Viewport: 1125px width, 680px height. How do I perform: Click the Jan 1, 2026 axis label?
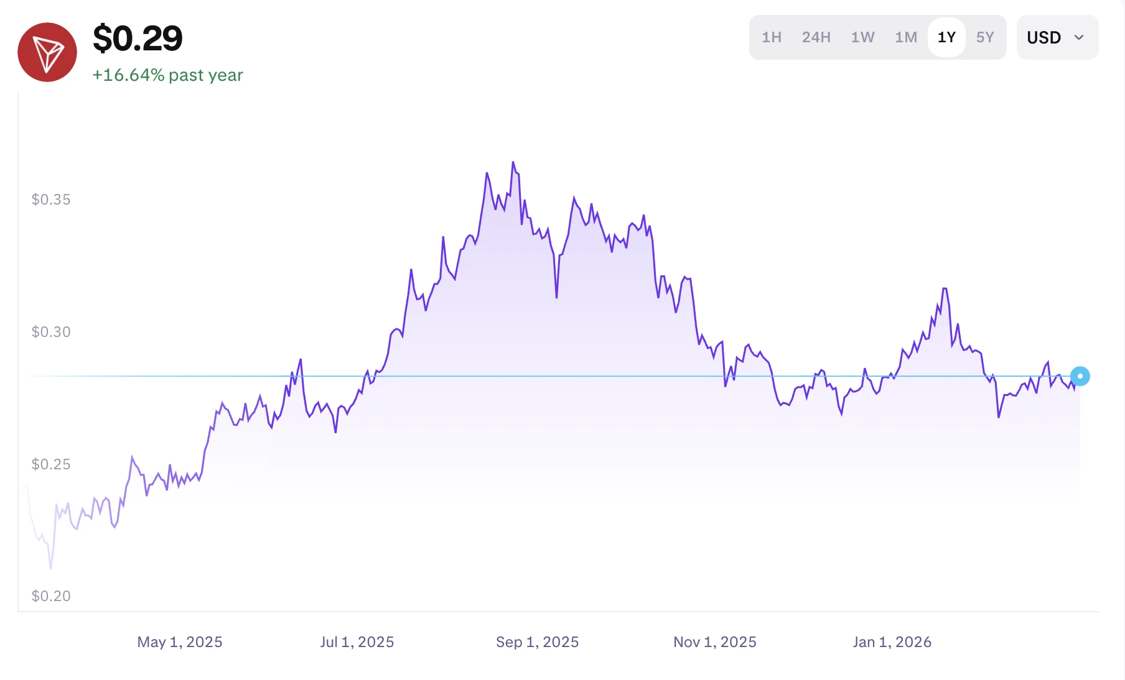[x=892, y=642]
